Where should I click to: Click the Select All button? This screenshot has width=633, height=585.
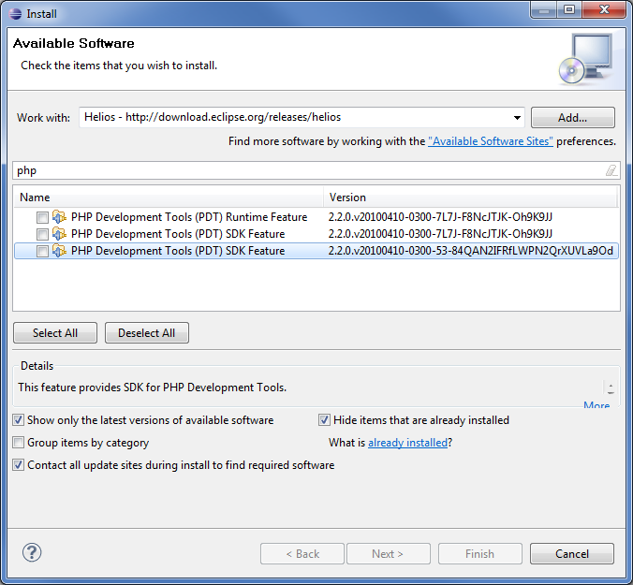click(x=55, y=333)
